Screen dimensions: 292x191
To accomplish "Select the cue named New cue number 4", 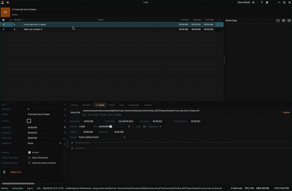I will [33, 30].
